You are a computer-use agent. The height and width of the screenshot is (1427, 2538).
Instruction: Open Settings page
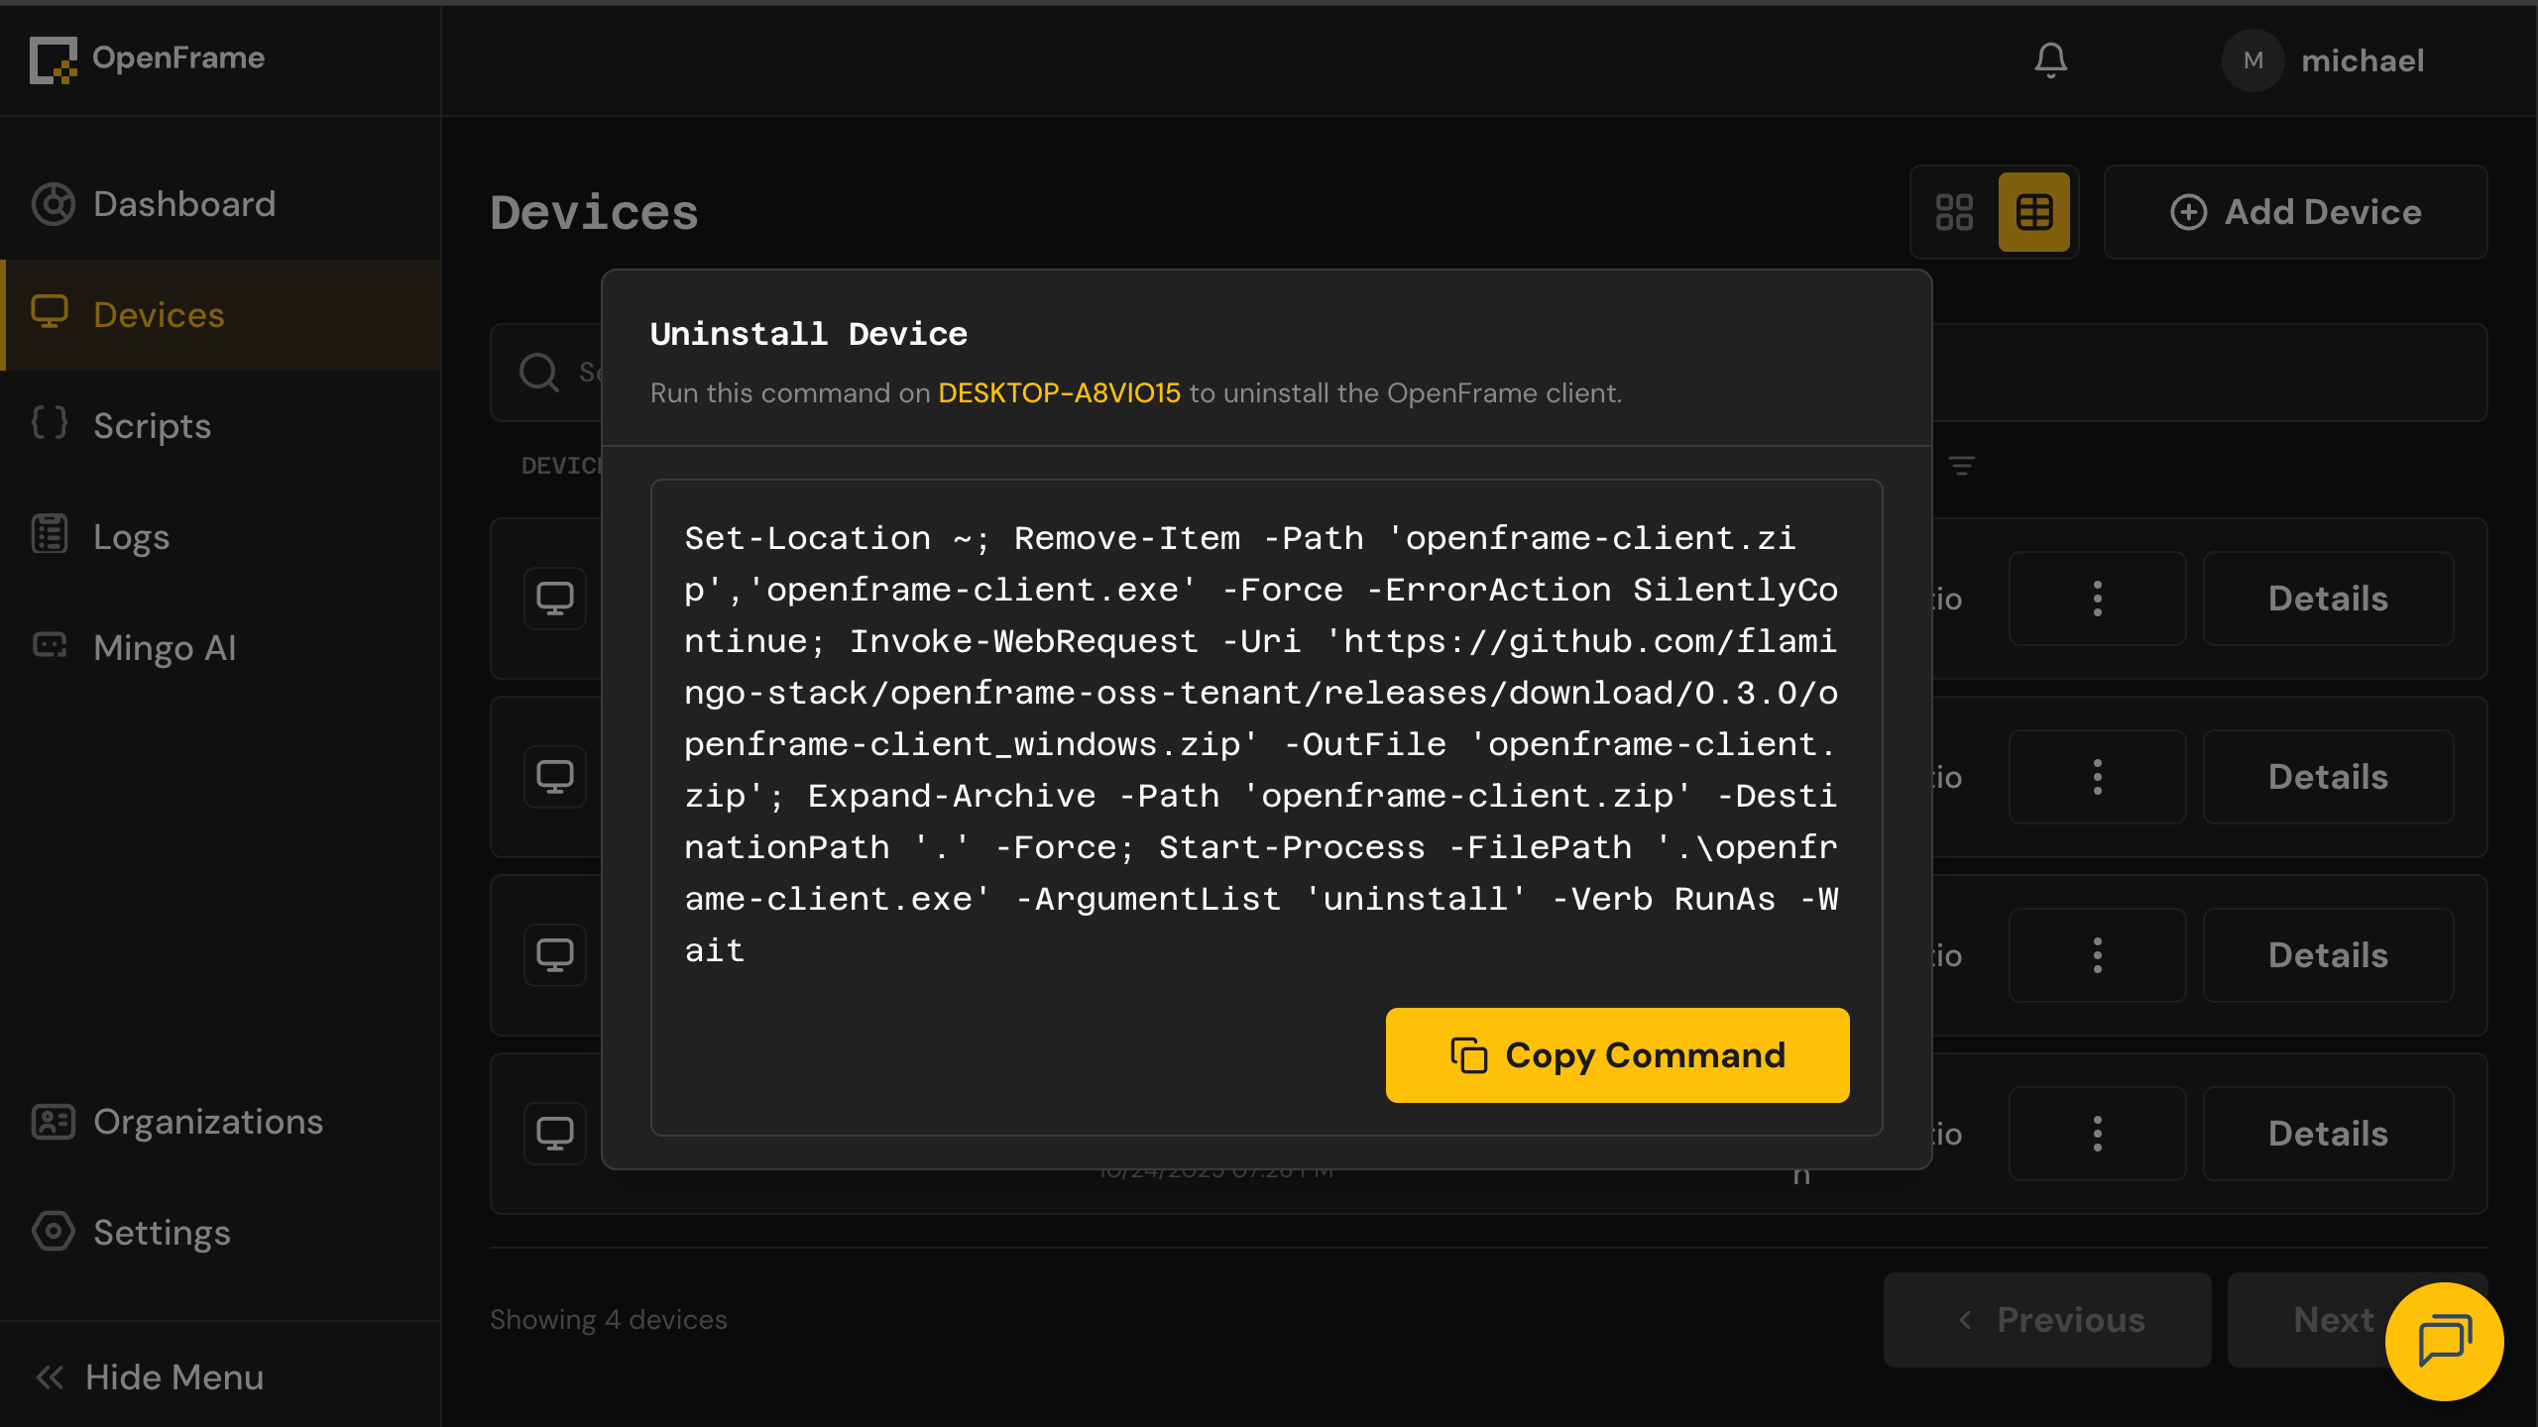click(x=220, y=1233)
